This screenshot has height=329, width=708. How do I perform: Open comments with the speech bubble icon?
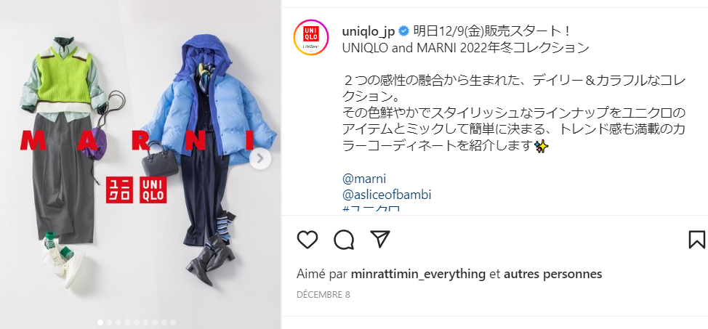coord(344,240)
